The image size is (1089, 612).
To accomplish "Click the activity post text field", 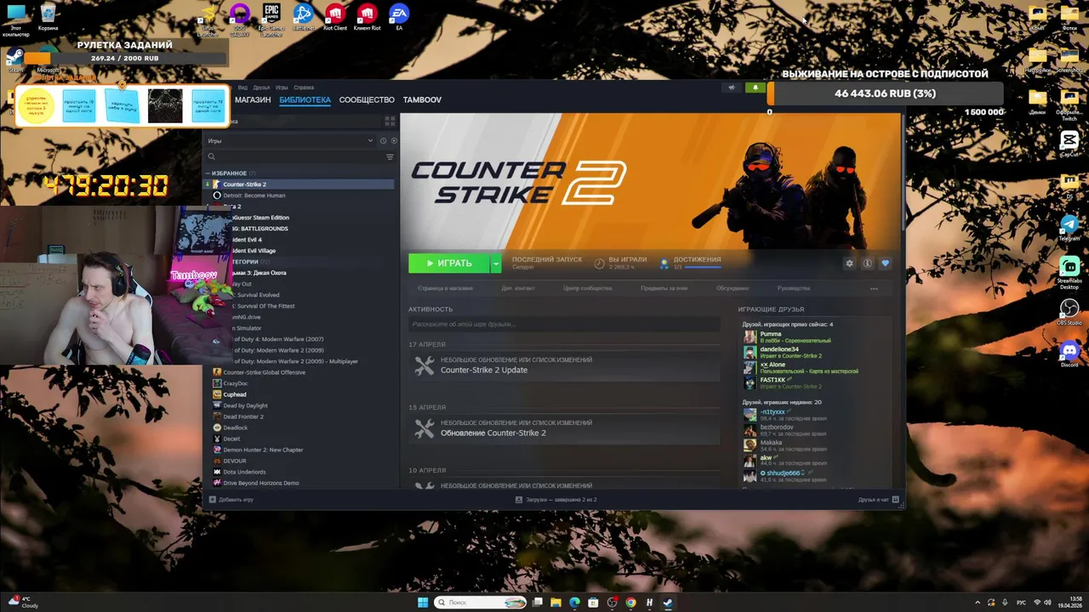I will tap(563, 324).
